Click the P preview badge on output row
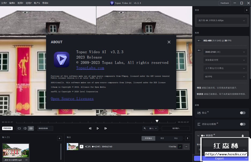This screenshot has width=251, height=162. 81,147
